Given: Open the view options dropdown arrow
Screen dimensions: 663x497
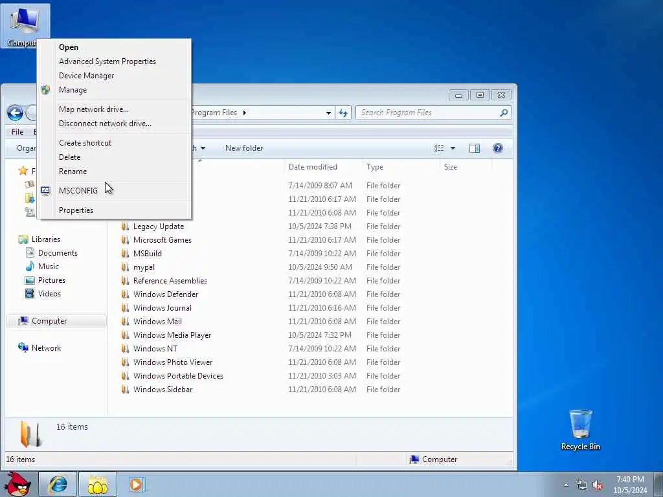Looking at the screenshot, I should tap(453, 148).
